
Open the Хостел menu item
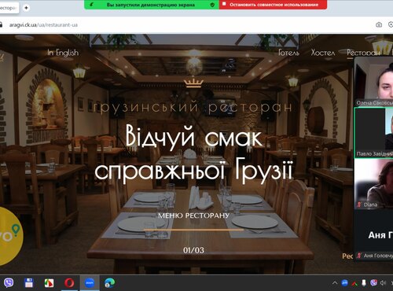[x=323, y=53]
